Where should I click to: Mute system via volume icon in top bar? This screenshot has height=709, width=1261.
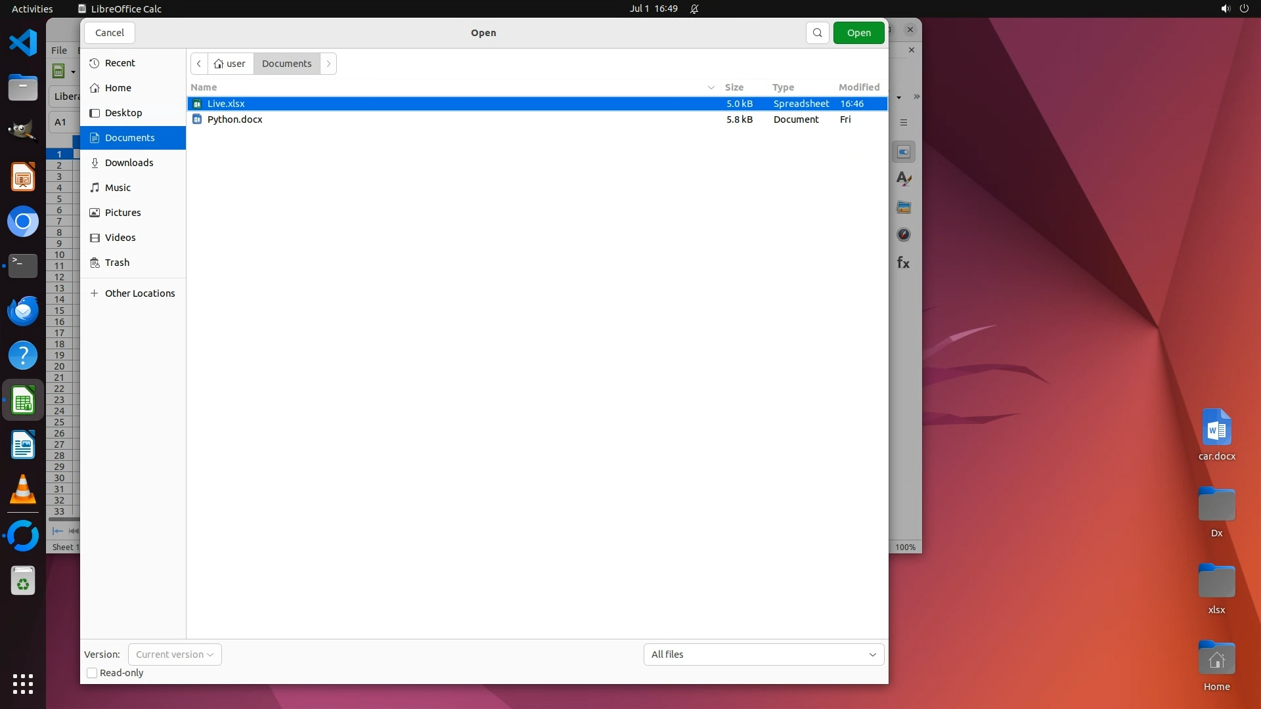point(1225,9)
